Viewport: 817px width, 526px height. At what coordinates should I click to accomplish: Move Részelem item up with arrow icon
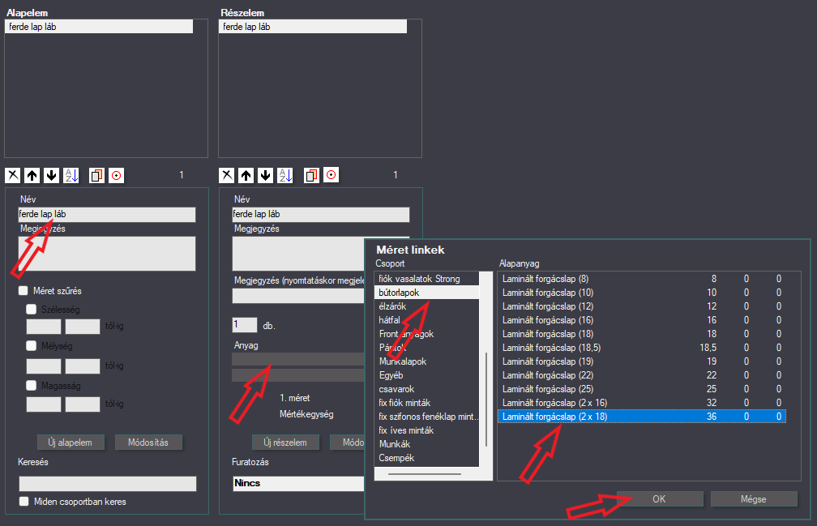click(246, 176)
